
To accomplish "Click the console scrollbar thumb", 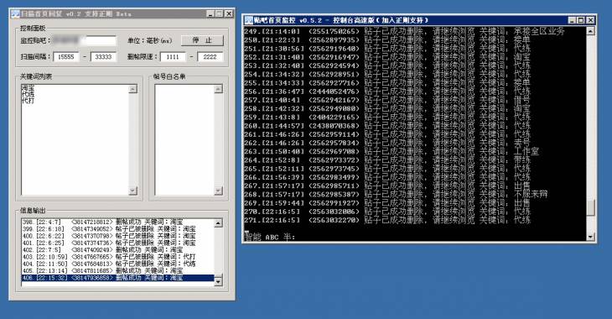I will tap(591, 207).
